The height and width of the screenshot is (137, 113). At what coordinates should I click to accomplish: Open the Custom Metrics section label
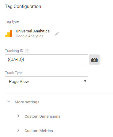[x=39, y=131]
